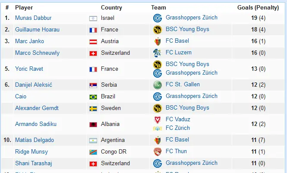
Task: Click the Serbia flag icon
Action: (93, 85)
